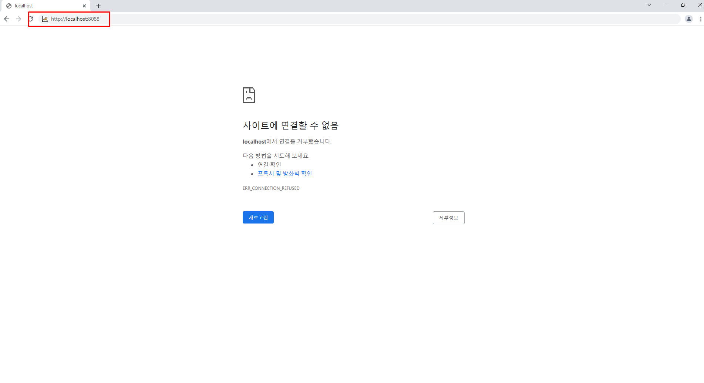Click the localhost에서 연결을 거부했습니다 message
The height and width of the screenshot is (383, 704).
click(287, 141)
